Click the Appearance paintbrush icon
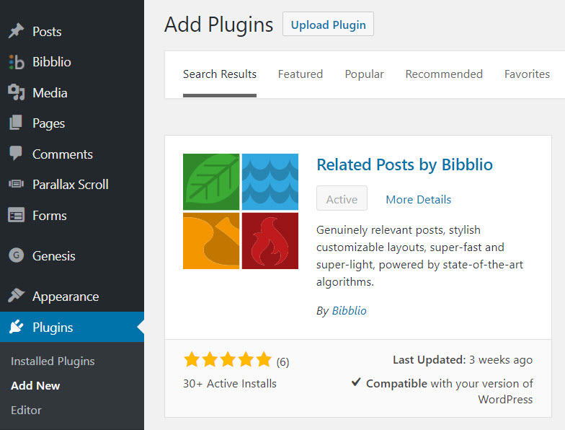 [16, 296]
